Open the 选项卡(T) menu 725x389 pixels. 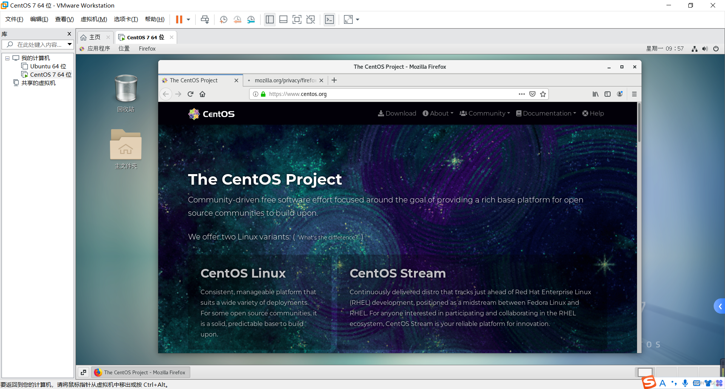(126, 19)
